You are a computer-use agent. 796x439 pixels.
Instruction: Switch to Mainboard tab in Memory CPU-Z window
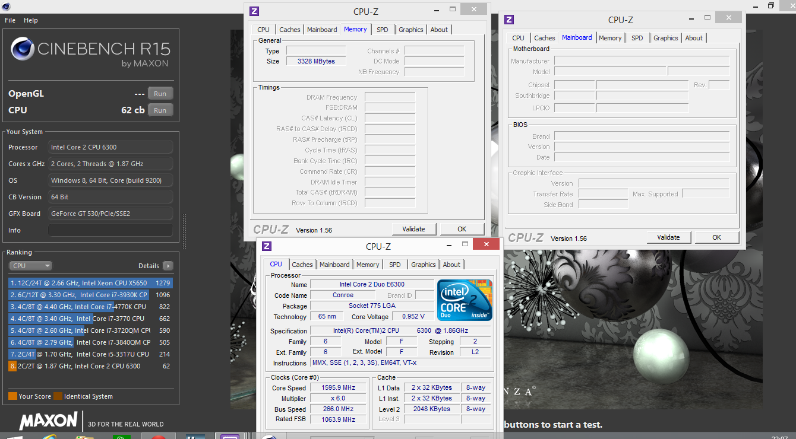click(x=322, y=30)
